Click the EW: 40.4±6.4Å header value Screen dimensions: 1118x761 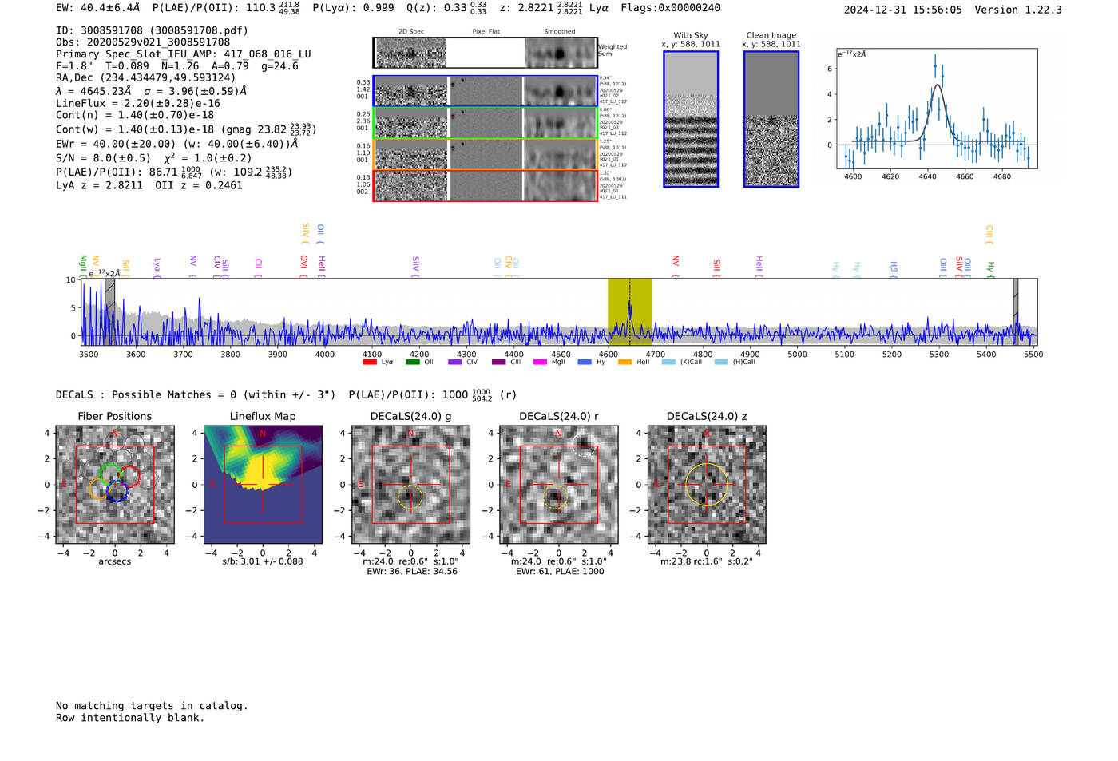coord(97,8)
